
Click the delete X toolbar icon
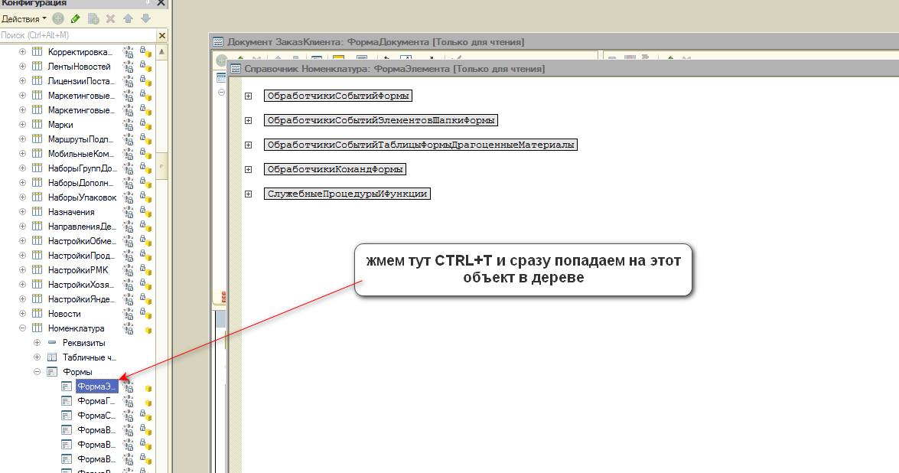[110, 18]
